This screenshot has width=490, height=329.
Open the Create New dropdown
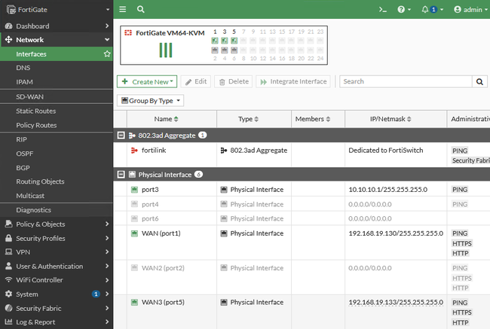tap(147, 81)
